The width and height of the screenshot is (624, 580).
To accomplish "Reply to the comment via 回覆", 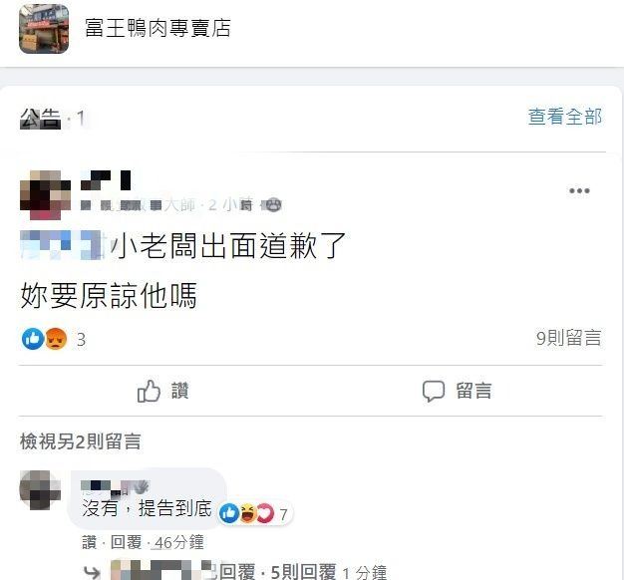I will (x=126, y=542).
